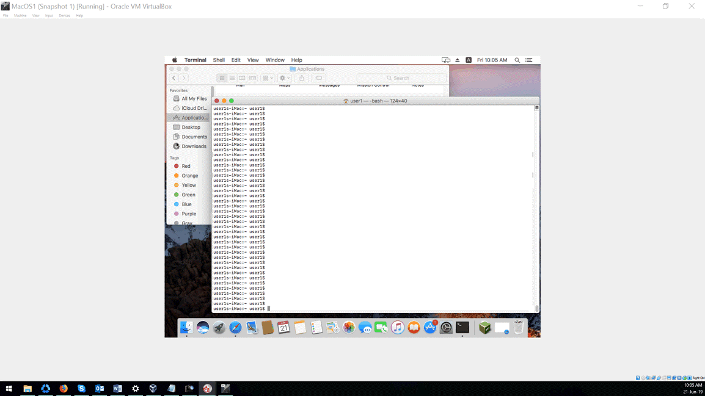Open Reminders list icon in dock

tap(316, 327)
